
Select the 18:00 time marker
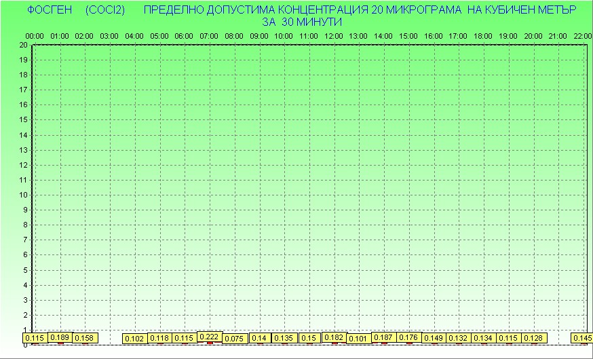[x=482, y=36]
